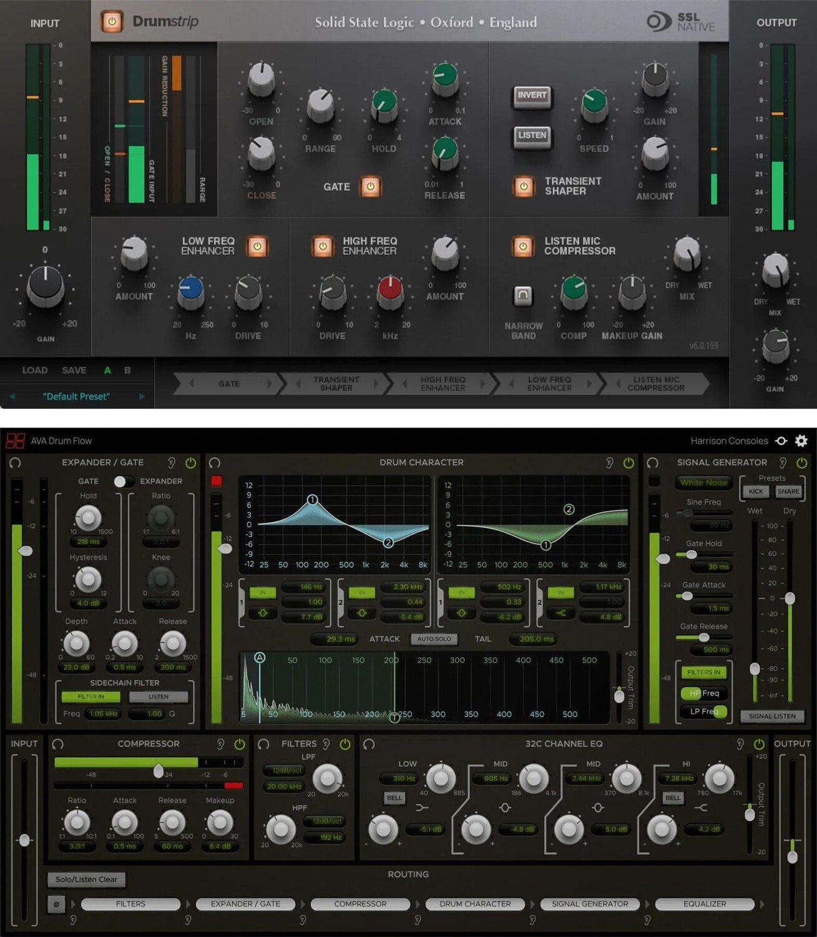Click EQ node 1 on the attack graph

[x=313, y=500]
